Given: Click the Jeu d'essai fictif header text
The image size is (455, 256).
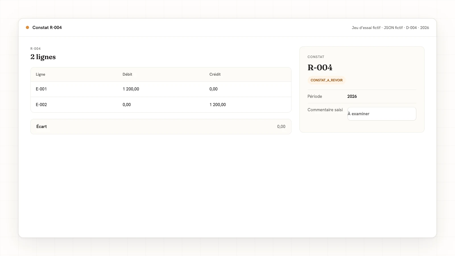Looking at the screenshot, I should [366, 28].
